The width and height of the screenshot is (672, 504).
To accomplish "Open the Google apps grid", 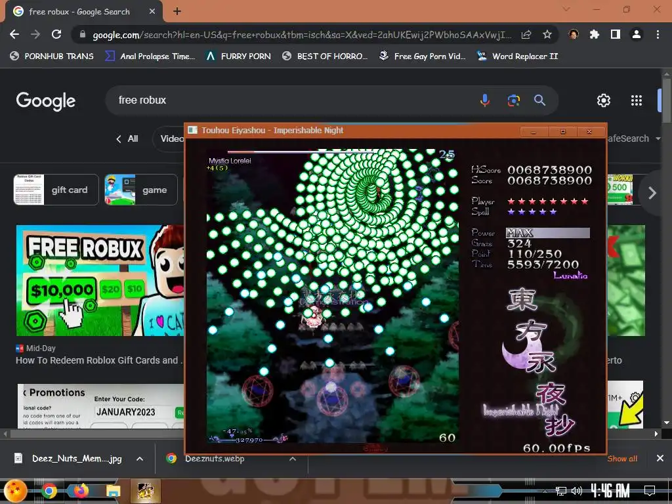I will click(637, 100).
